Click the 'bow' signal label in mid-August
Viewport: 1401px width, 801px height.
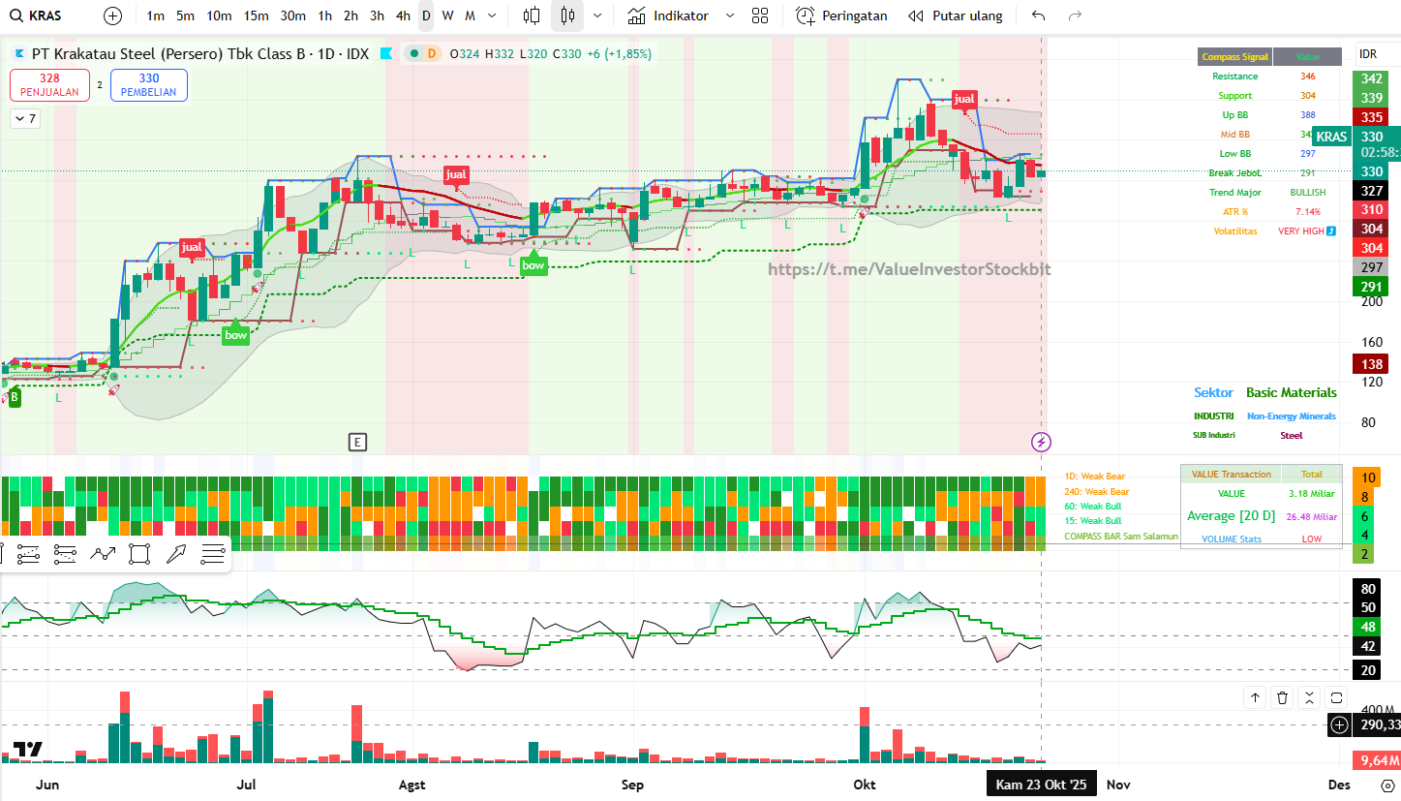533,264
